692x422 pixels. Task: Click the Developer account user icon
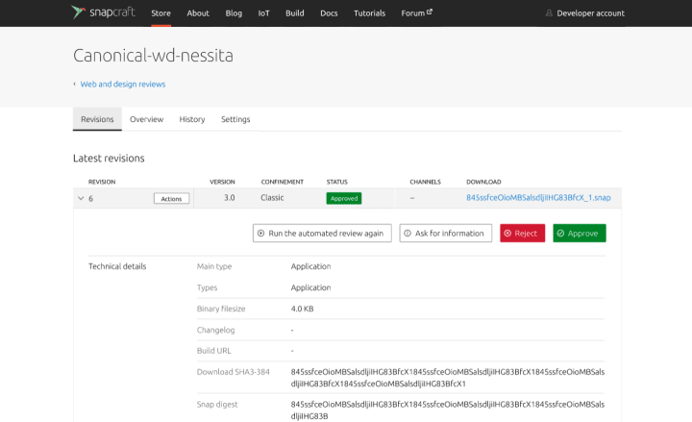549,13
